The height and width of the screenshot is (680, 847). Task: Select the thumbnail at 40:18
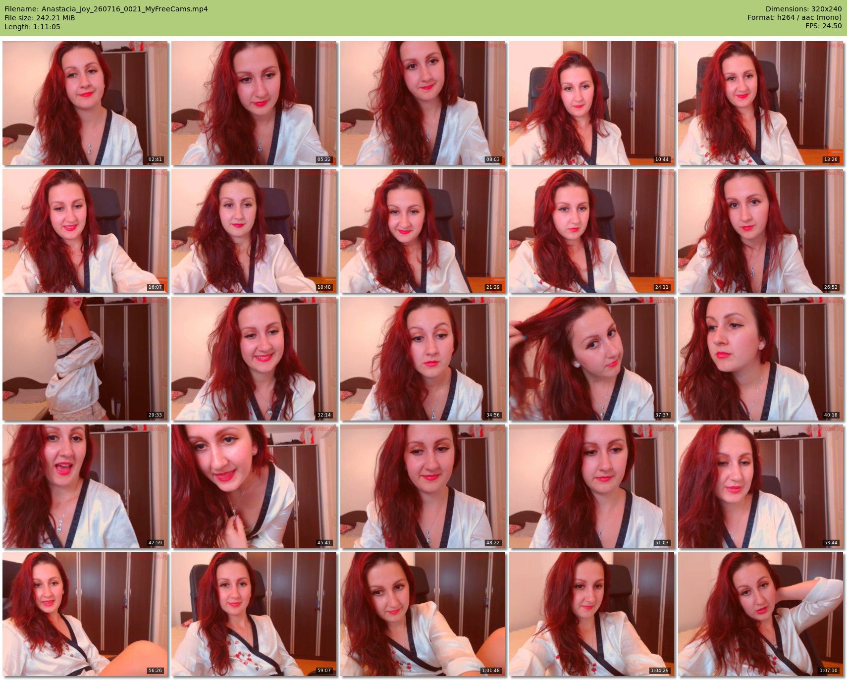pos(761,359)
